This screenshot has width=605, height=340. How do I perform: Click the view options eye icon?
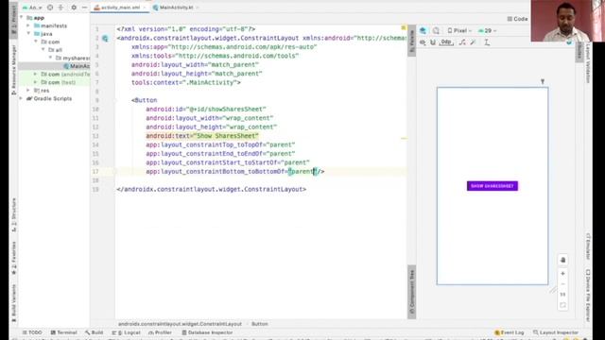tap(423, 42)
